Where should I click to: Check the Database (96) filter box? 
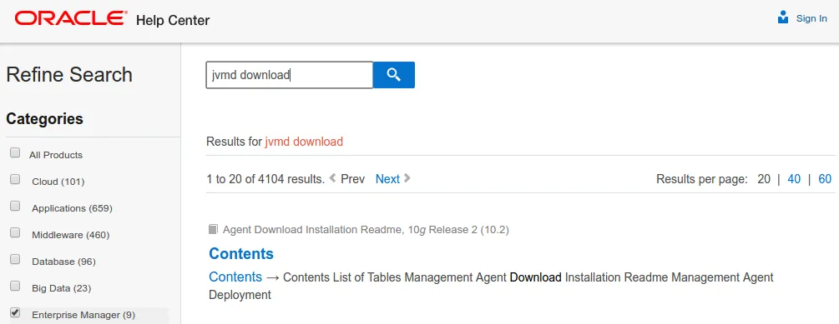pos(15,259)
